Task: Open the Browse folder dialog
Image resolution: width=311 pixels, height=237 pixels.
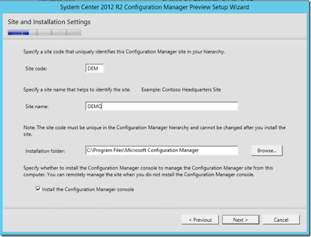Action: 267,150
